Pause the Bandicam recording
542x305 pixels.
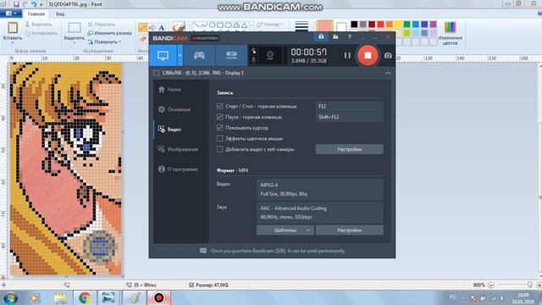pyautogui.click(x=347, y=55)
